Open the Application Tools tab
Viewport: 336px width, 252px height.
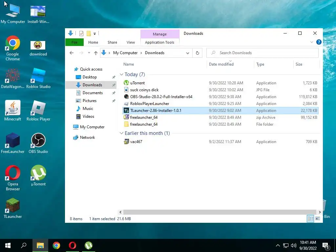pyautogui.click(x=160, y=42)
